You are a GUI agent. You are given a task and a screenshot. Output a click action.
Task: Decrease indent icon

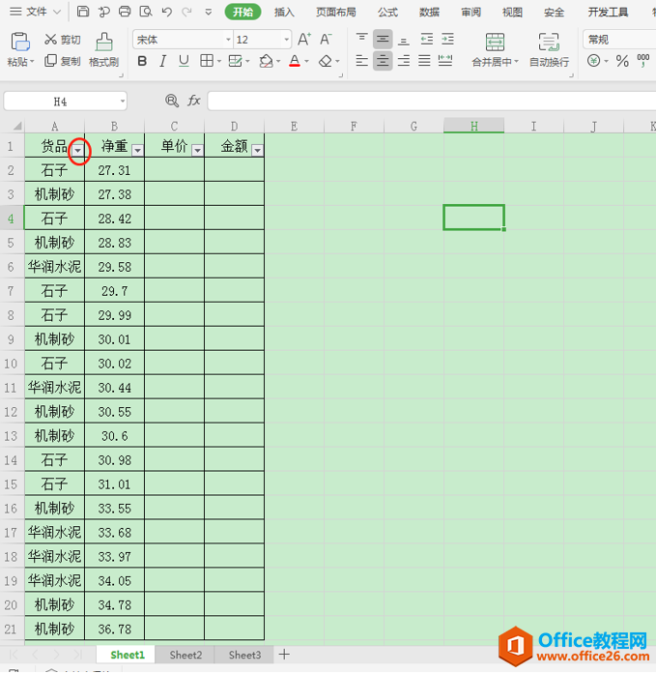coord(426,40)
